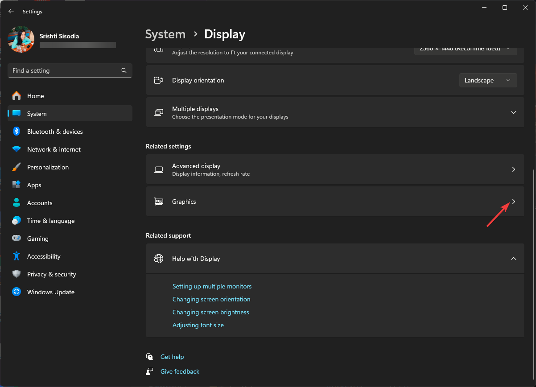Click the Bluetooth icon
Viewport: 536px width, 387px height.
coord(16,132)
